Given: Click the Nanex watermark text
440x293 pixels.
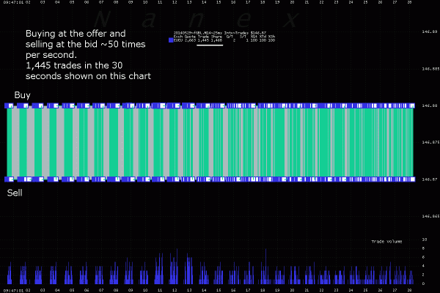Looking at the screenshot, I should (197, 19).
